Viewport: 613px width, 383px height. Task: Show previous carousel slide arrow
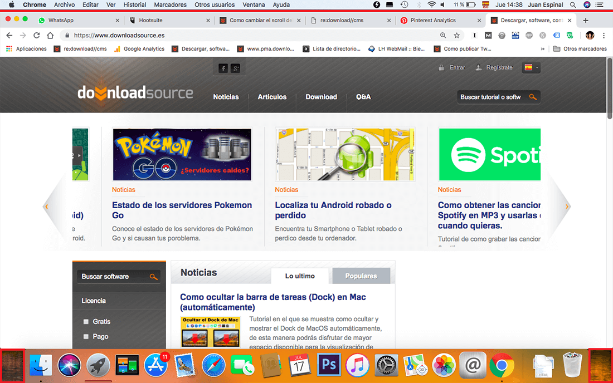(x=46, y=207)
